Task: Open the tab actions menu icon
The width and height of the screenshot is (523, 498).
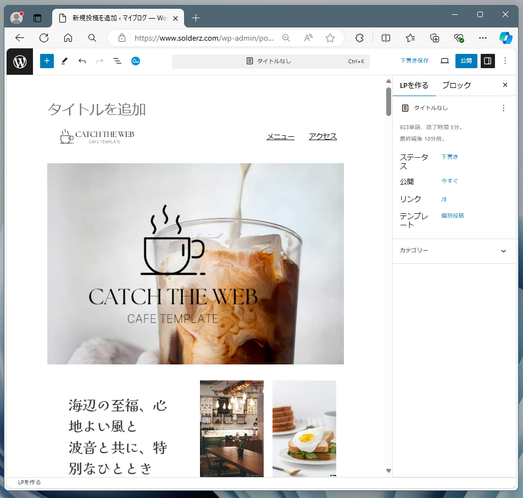Action: (37, 18)
